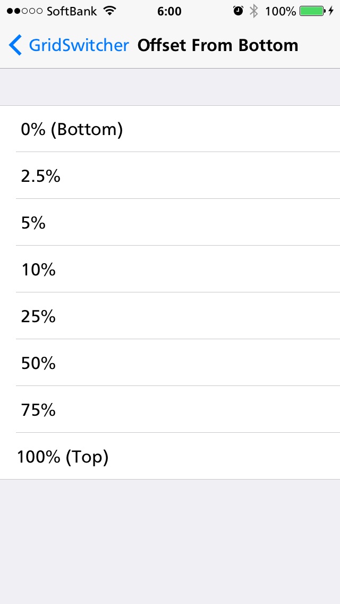340x604 pixels.
Task: Tap the SoftBank carrier label
Action: click(x=72, y=11)
